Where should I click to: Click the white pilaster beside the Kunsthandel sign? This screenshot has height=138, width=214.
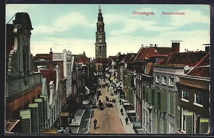(65, 63)
